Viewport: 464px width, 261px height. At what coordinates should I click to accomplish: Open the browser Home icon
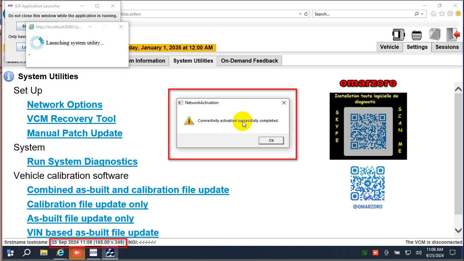click(x=434, y=14)
